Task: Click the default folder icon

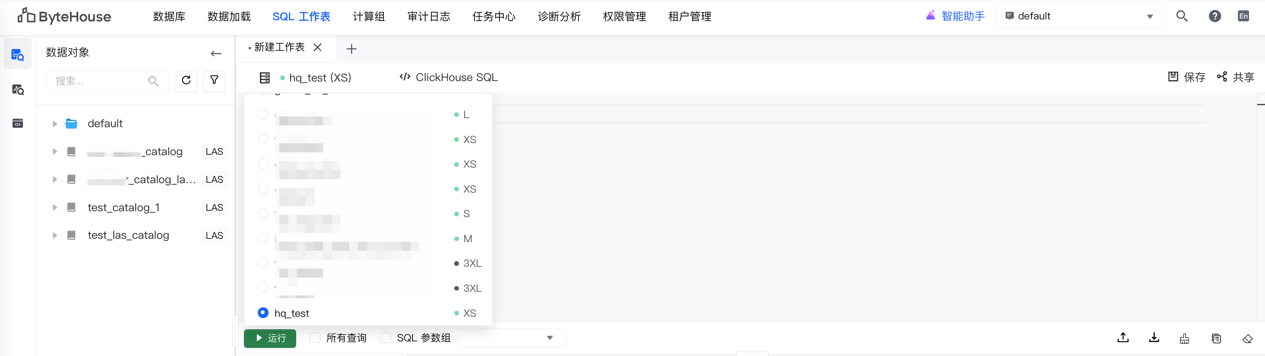Action: [x=72, y=124]
